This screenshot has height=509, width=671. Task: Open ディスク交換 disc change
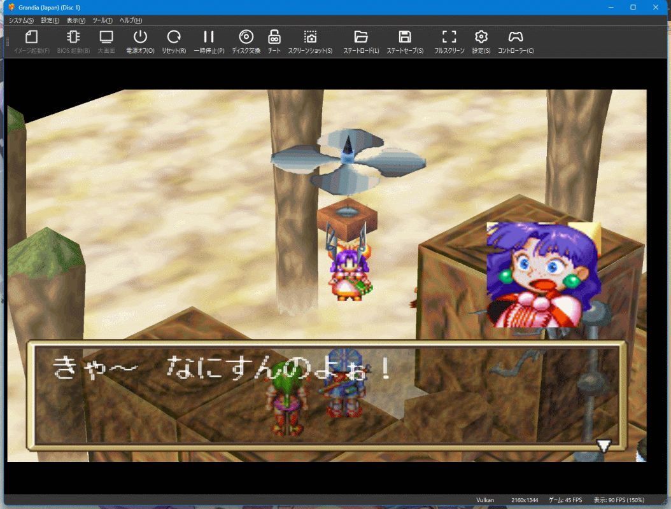(x=246, y=42)
